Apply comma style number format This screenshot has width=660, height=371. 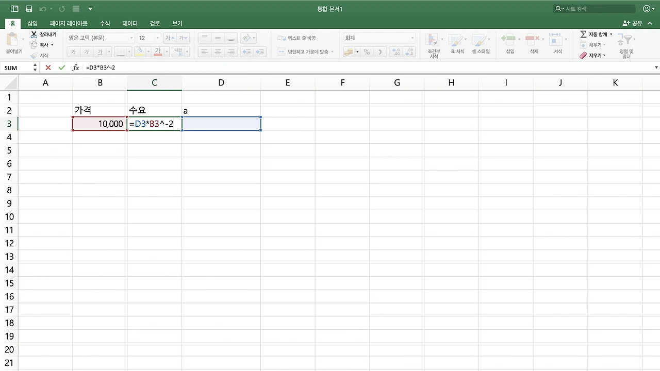(380, 52)
